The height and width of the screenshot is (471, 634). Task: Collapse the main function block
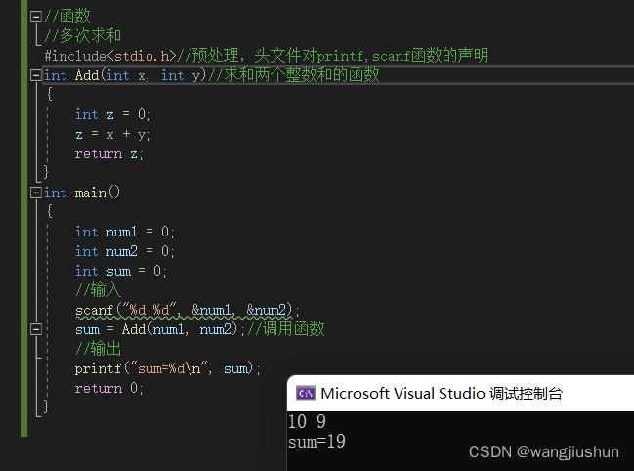click(36, 193)
